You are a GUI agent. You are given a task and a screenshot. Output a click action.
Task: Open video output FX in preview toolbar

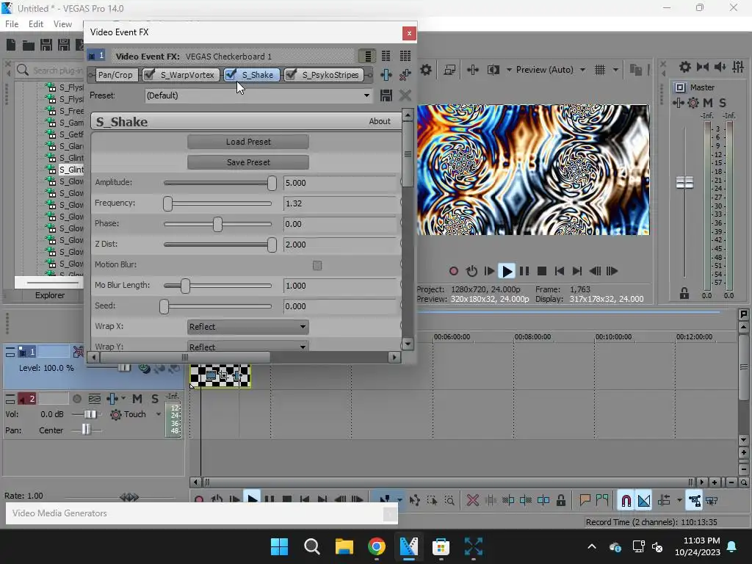coord(472,70)
